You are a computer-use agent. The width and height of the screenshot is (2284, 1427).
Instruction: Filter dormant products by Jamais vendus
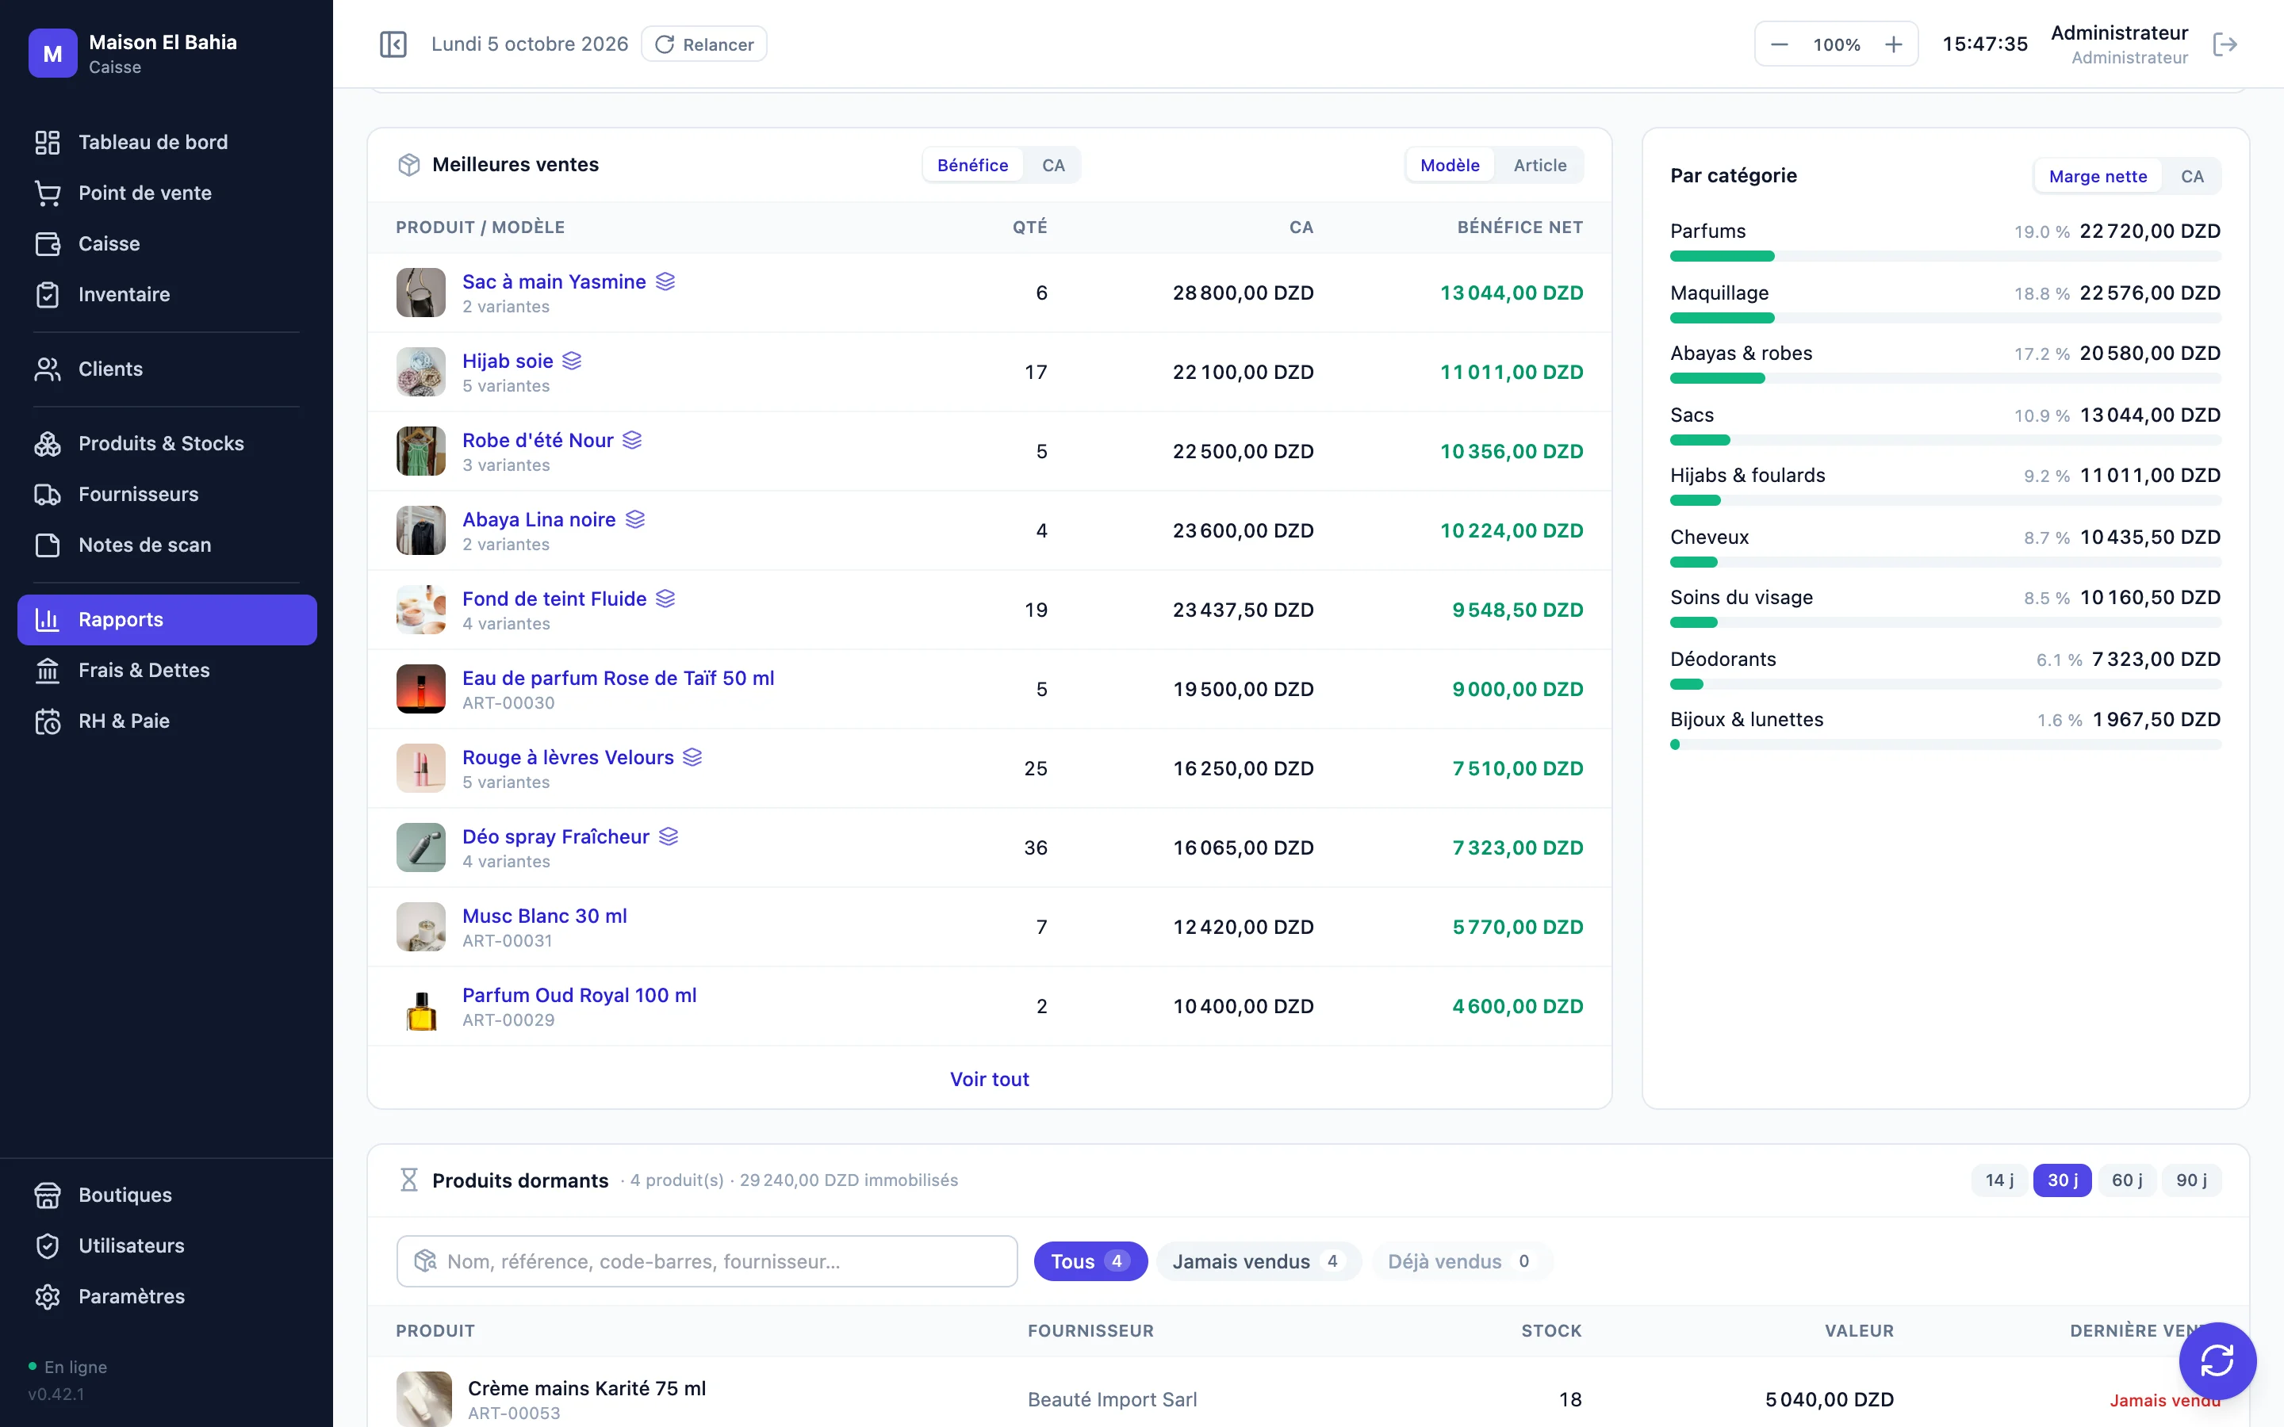point(1258,1261)
